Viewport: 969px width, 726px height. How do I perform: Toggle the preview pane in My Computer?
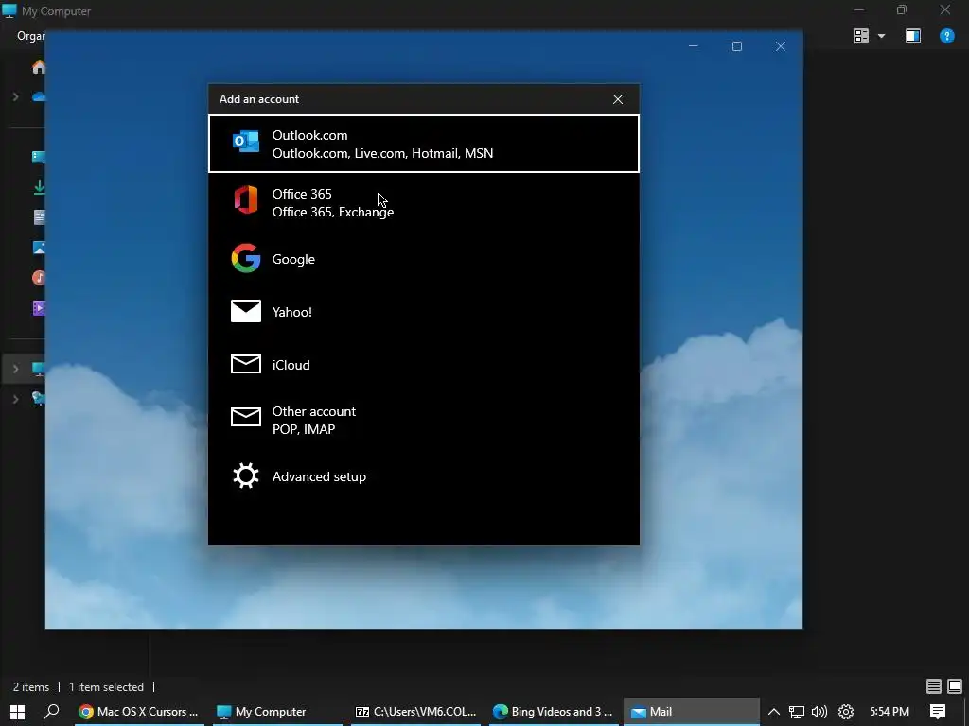[x=913, y=37]
